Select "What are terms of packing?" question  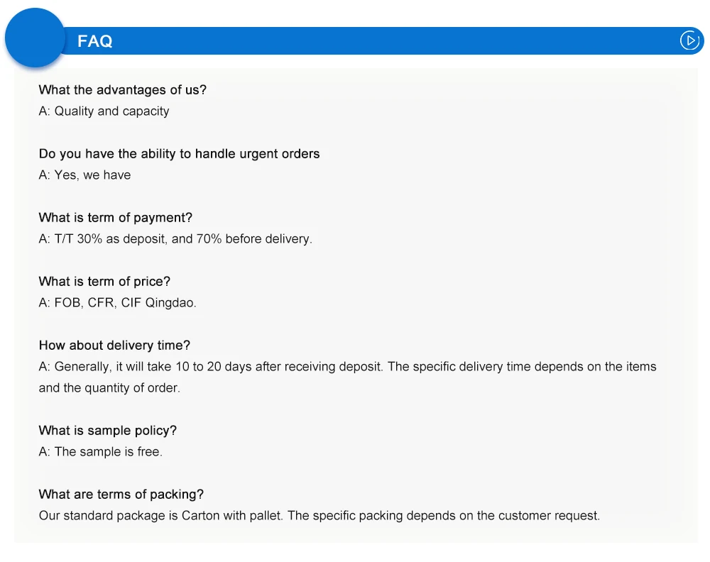(x=121, y=495)
